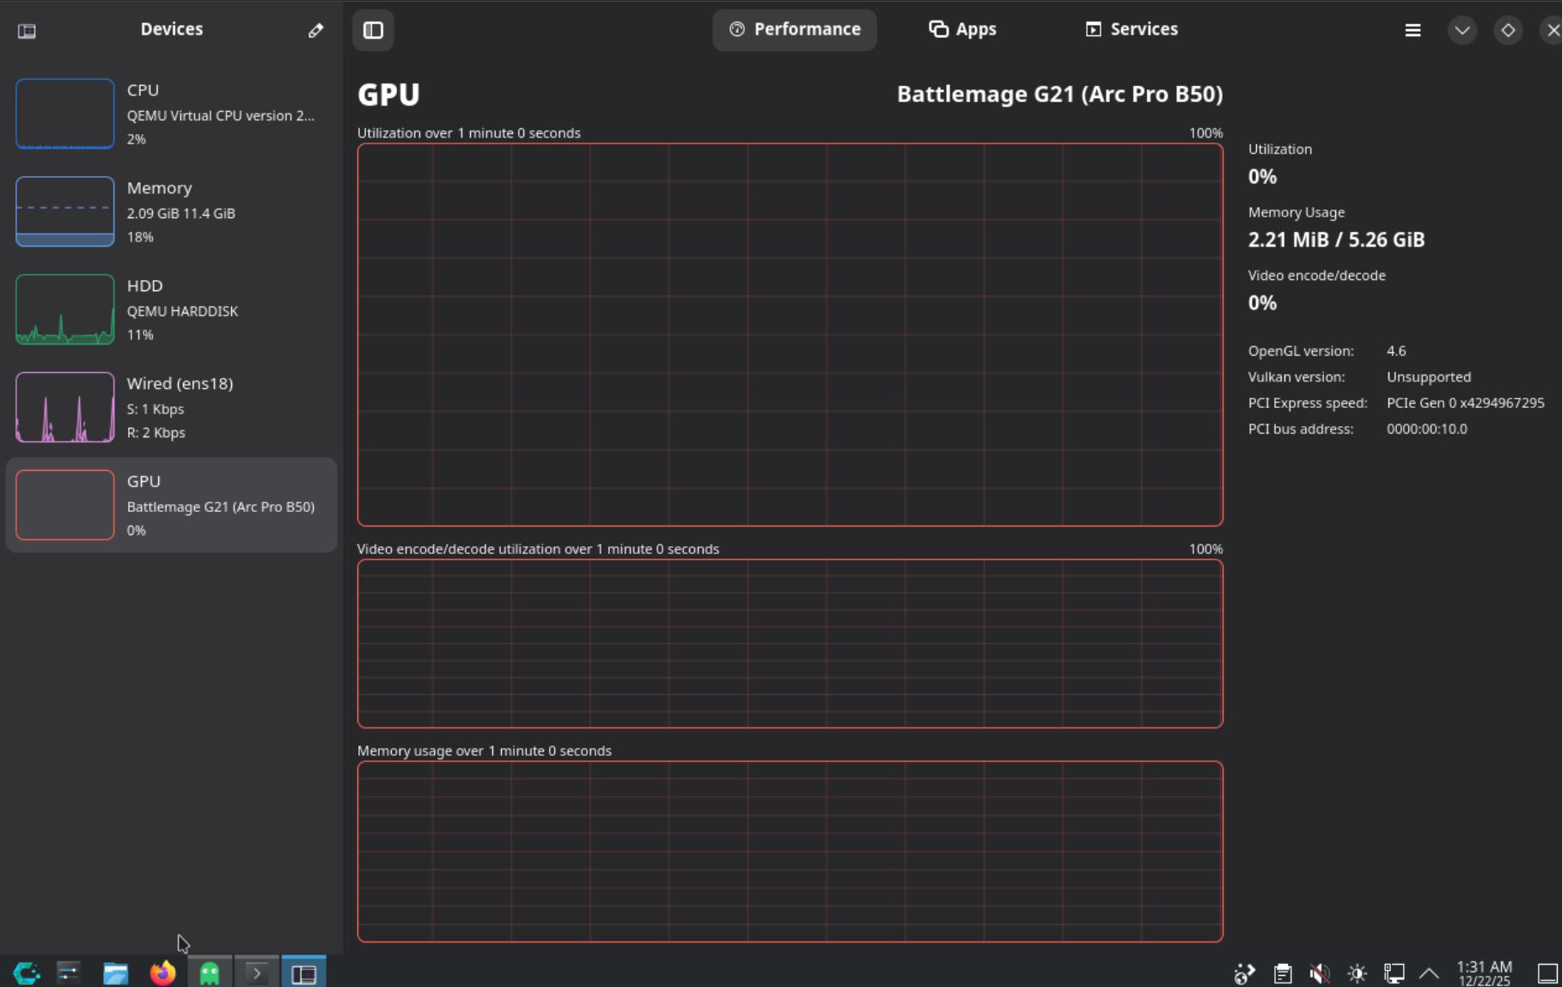
Task: Select the GPU Battlemage G21 entry
Action: click(x=171, y=505)
